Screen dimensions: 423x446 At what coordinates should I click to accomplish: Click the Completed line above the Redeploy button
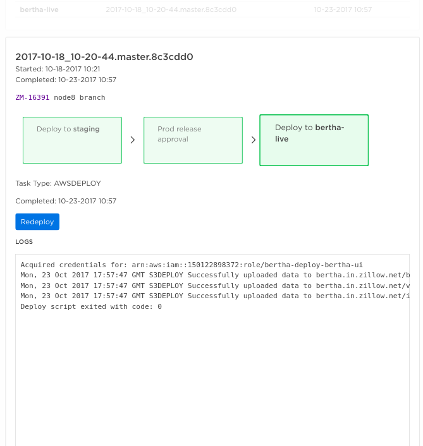click(x=66, y=201)
